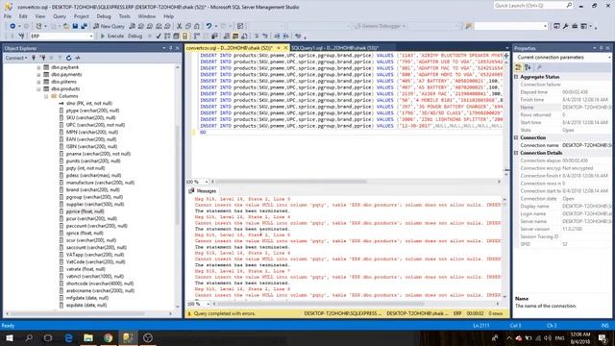Click the Find in Files icon
This screenshot has height=346, width=615.
(468, 26)
